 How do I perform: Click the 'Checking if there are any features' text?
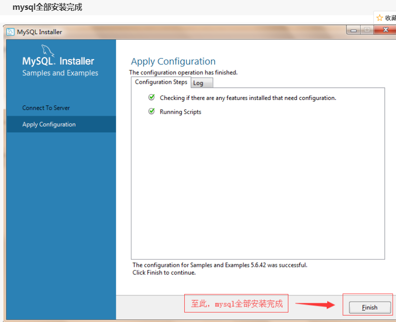(x=248, y=98)
